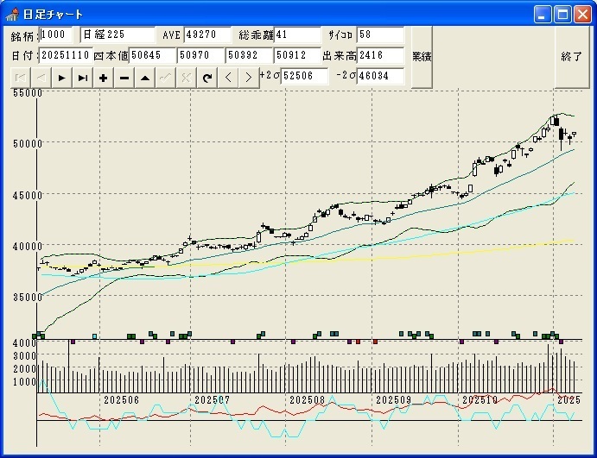Click the +2σ field showing 52506

[305, 76]
